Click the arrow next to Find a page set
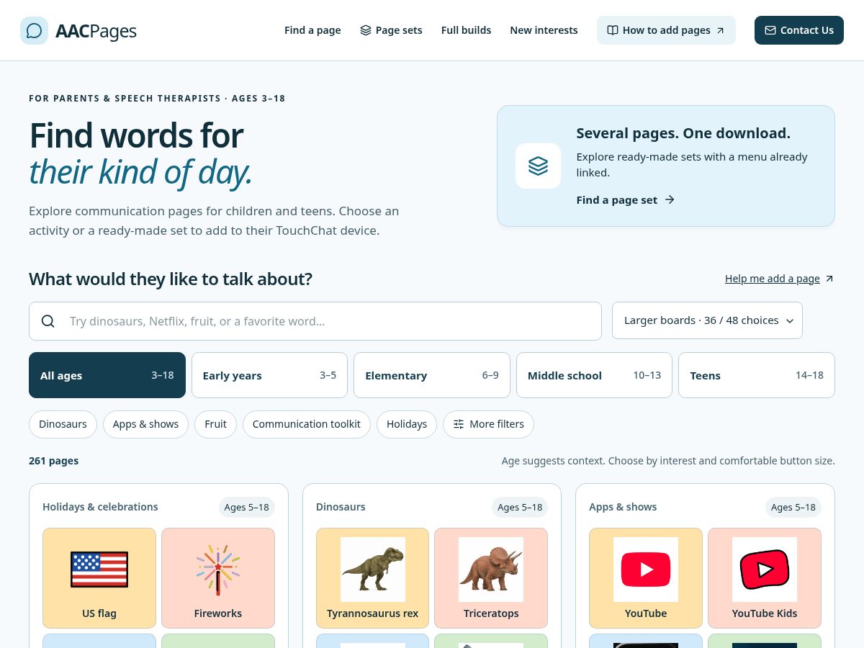Screen dimensions: 864x648 click(670, 199)
